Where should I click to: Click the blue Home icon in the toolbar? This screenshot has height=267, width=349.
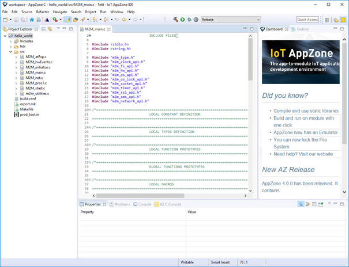(32, 20)
